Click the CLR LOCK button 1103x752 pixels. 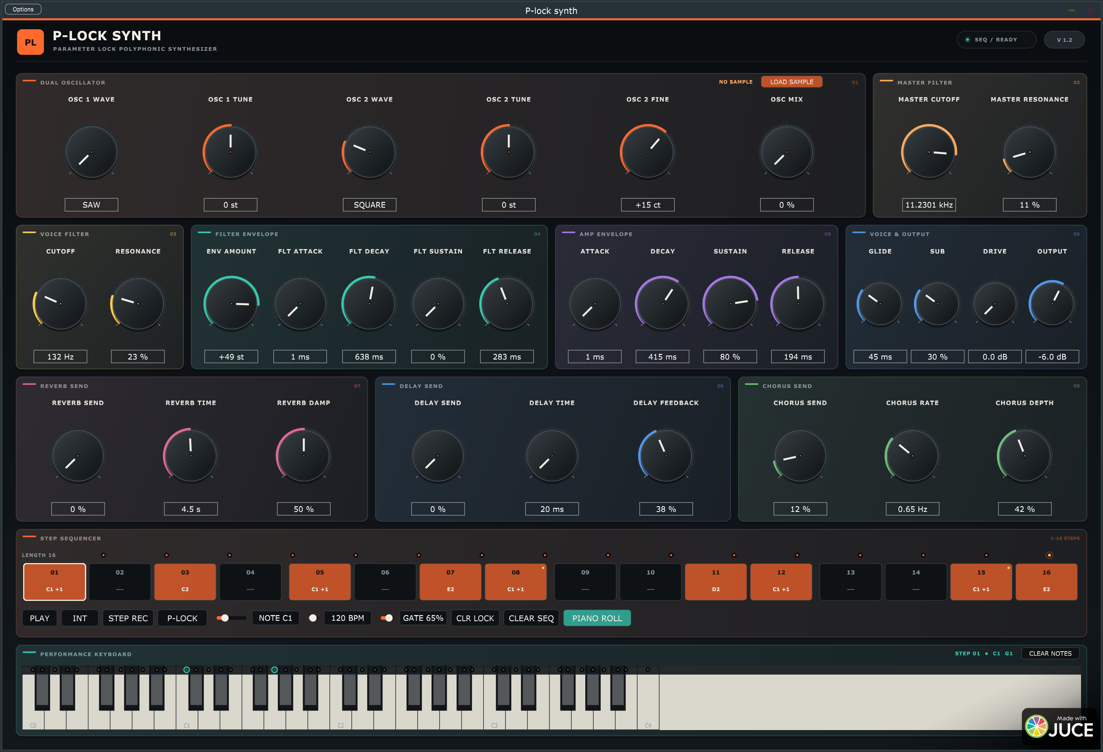475,618
